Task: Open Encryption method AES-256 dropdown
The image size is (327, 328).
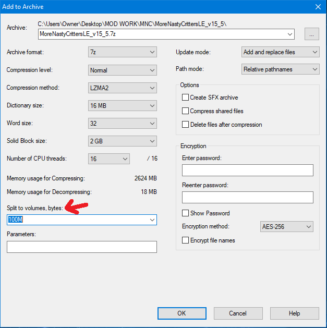Action: click(286, 227)
